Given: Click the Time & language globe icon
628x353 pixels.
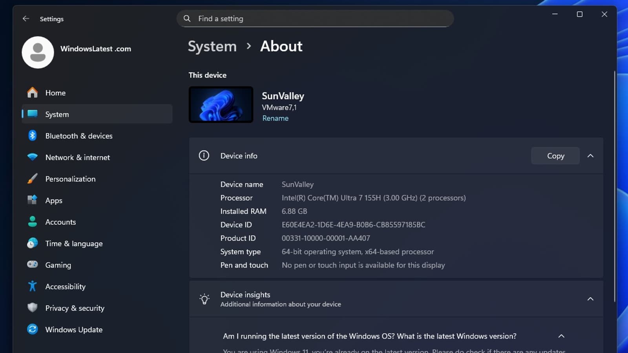Looking at the screenshot, I should [33, 243].
